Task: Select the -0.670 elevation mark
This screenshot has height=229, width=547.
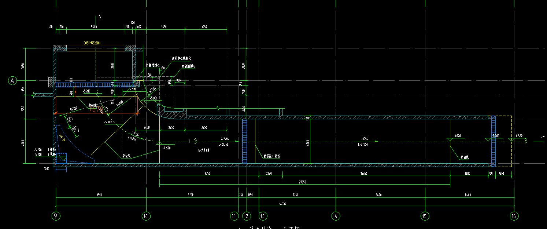Action: point(457,136)
